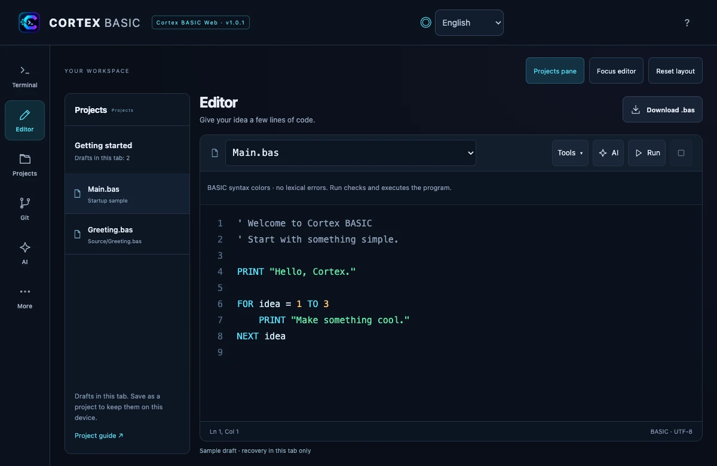
Task: Click the file icon next to Main.bas selector
Action: [215, 153]
